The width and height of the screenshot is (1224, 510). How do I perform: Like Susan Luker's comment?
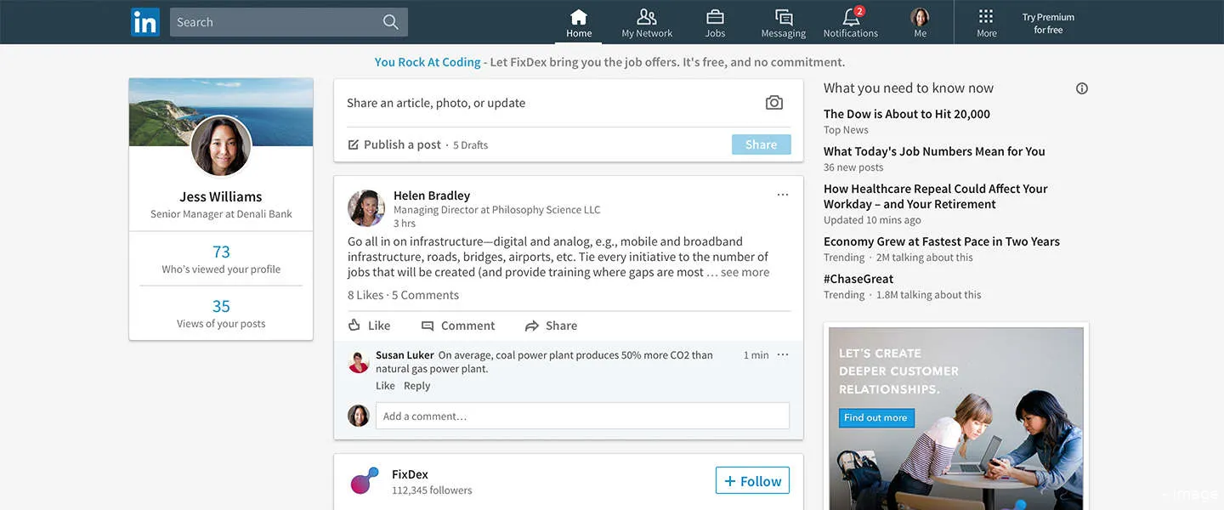coord(384,385)
